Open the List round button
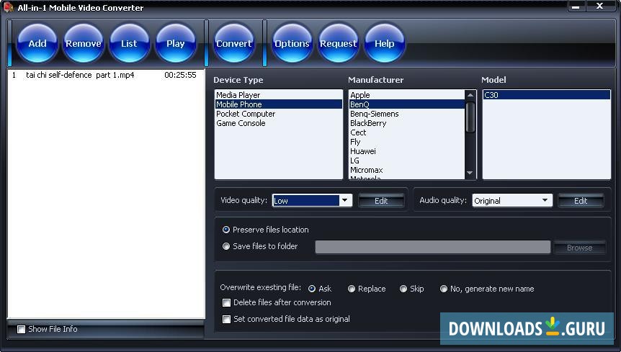Screen dimensions: 621x352 [129, 43]
